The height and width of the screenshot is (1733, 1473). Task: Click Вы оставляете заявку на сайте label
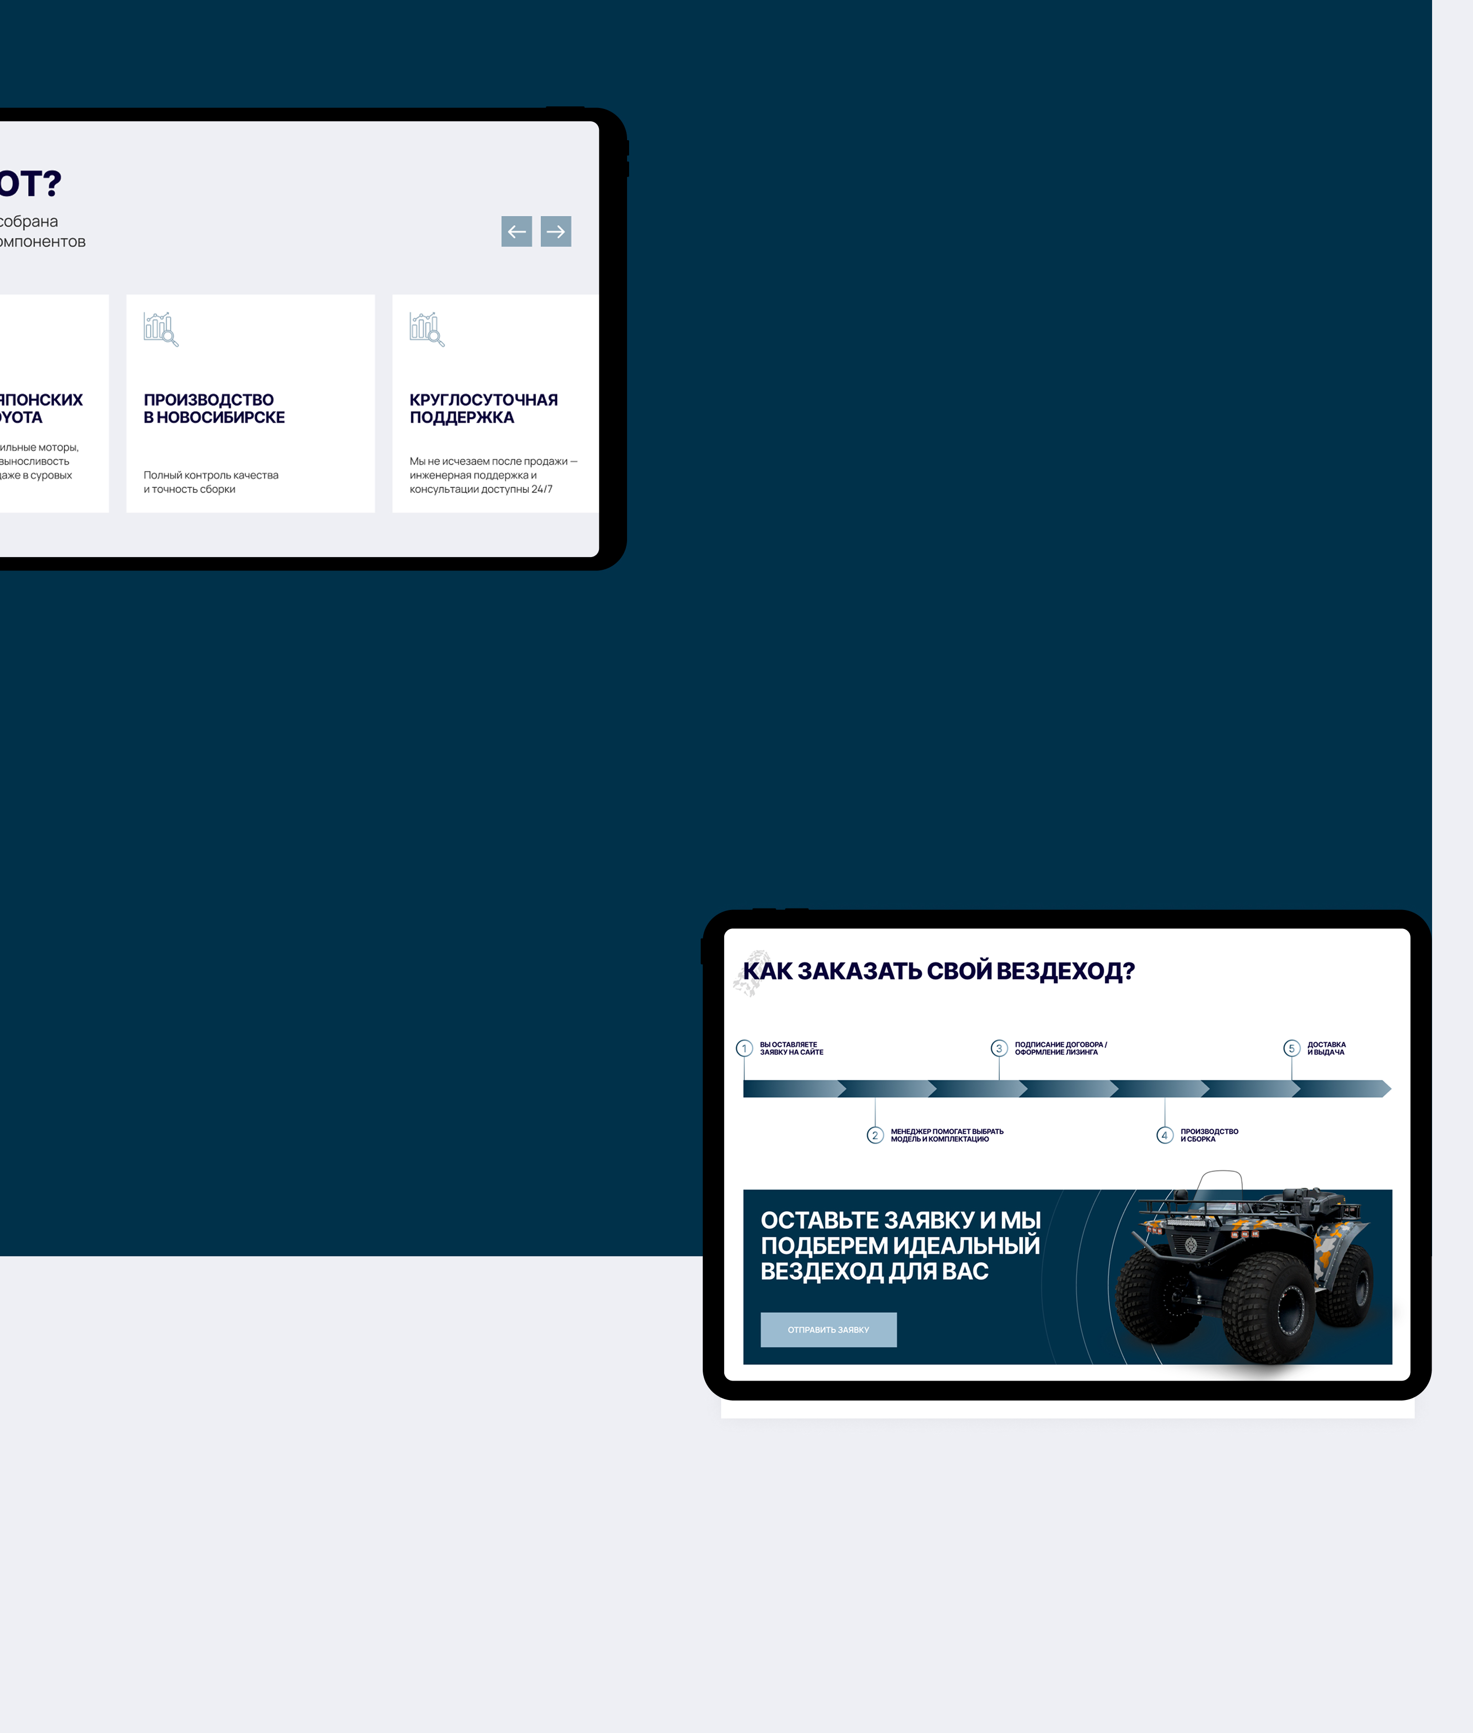pyautogui.click(x=791, y=1048)
